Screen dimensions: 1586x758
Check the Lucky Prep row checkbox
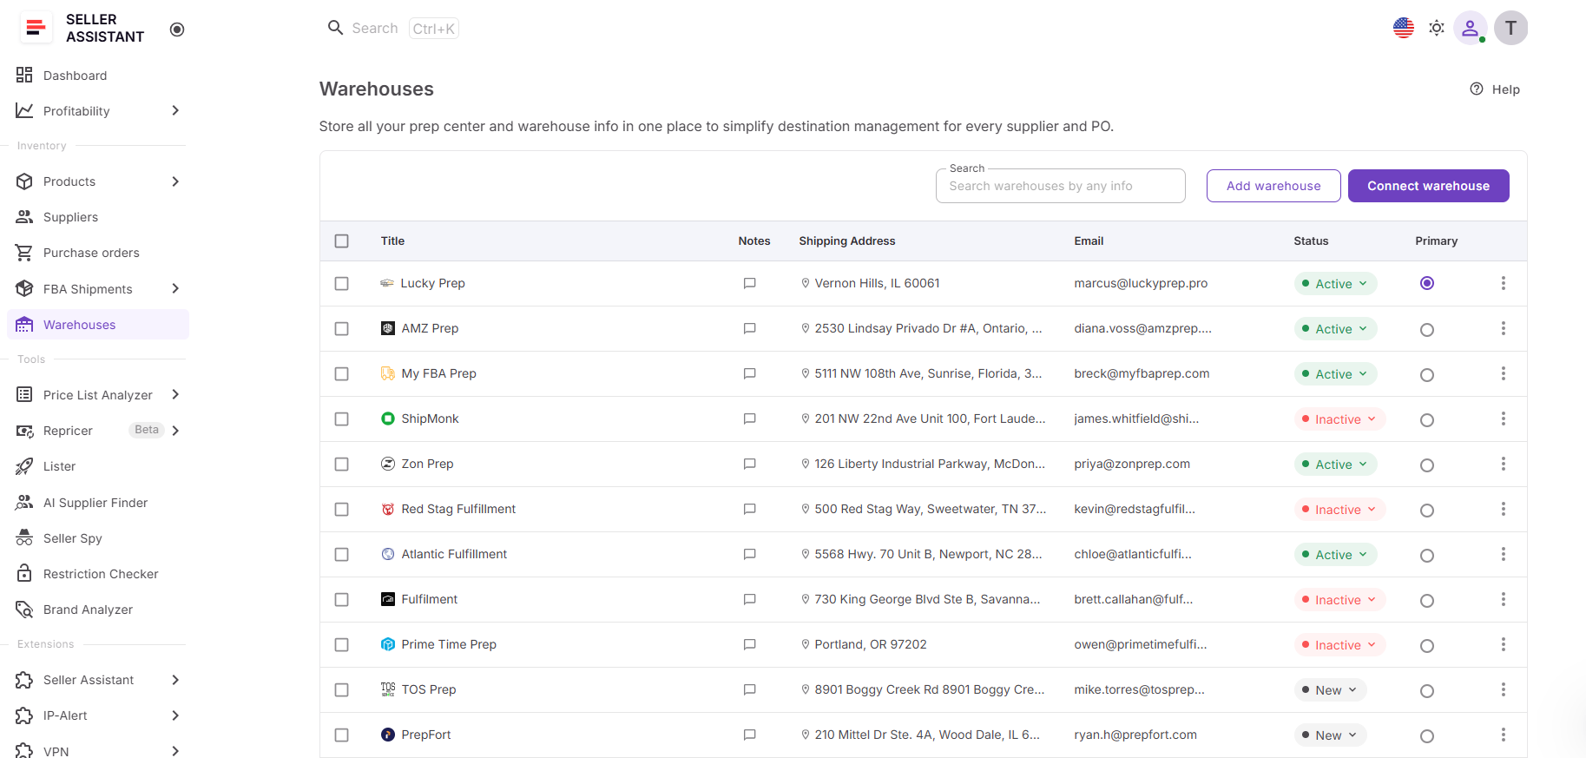pos(342,284)
